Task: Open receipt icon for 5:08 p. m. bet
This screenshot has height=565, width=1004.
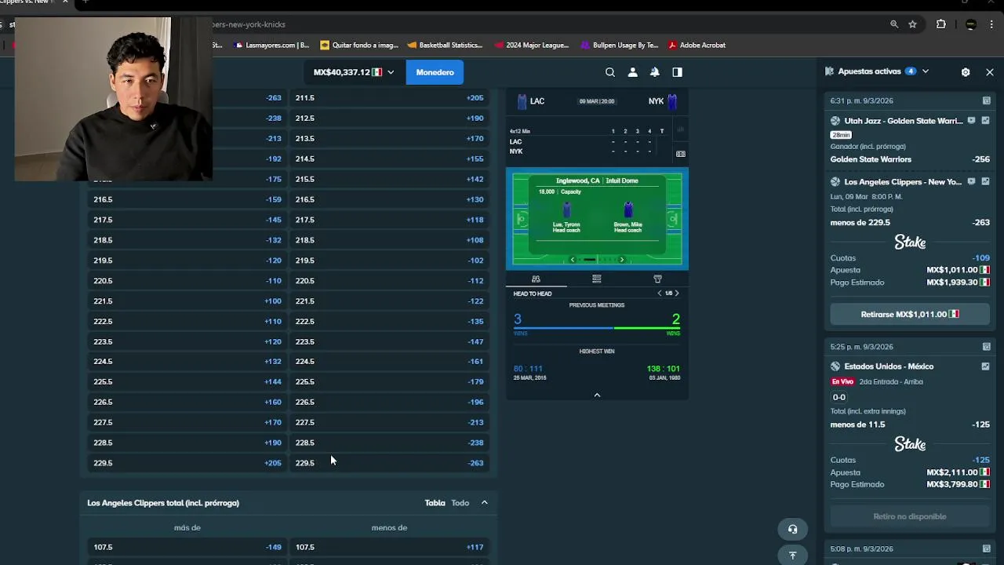Action: click(986, 549)
